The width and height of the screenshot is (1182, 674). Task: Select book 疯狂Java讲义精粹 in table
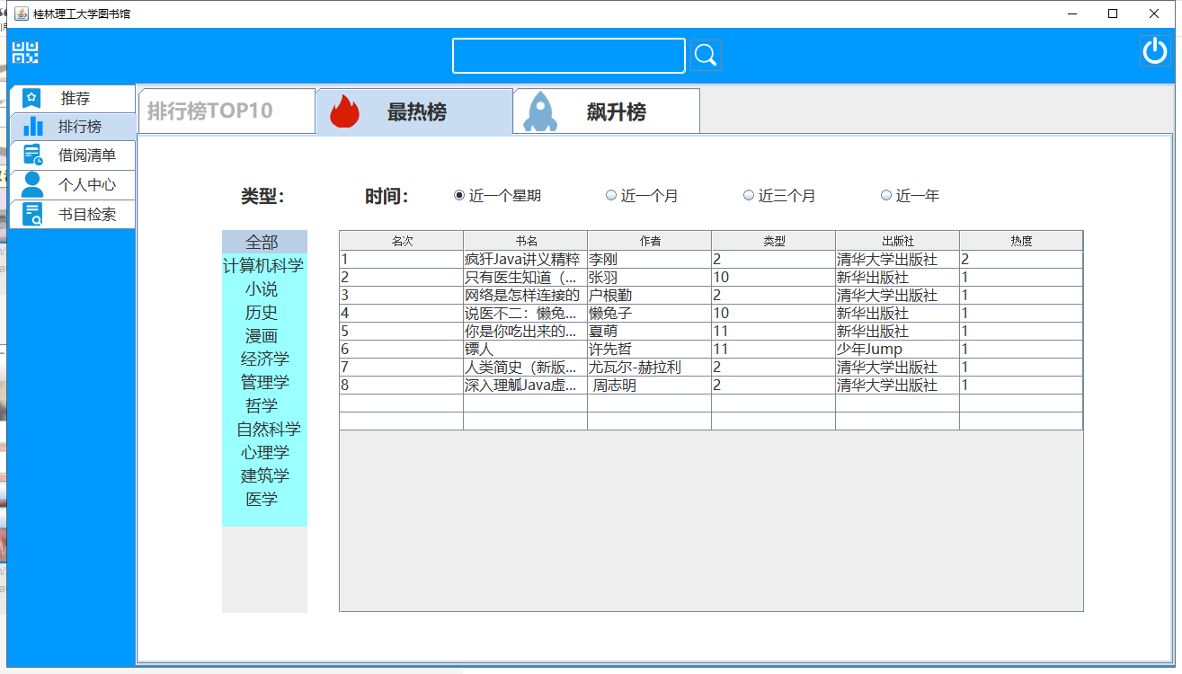[526, 260]
